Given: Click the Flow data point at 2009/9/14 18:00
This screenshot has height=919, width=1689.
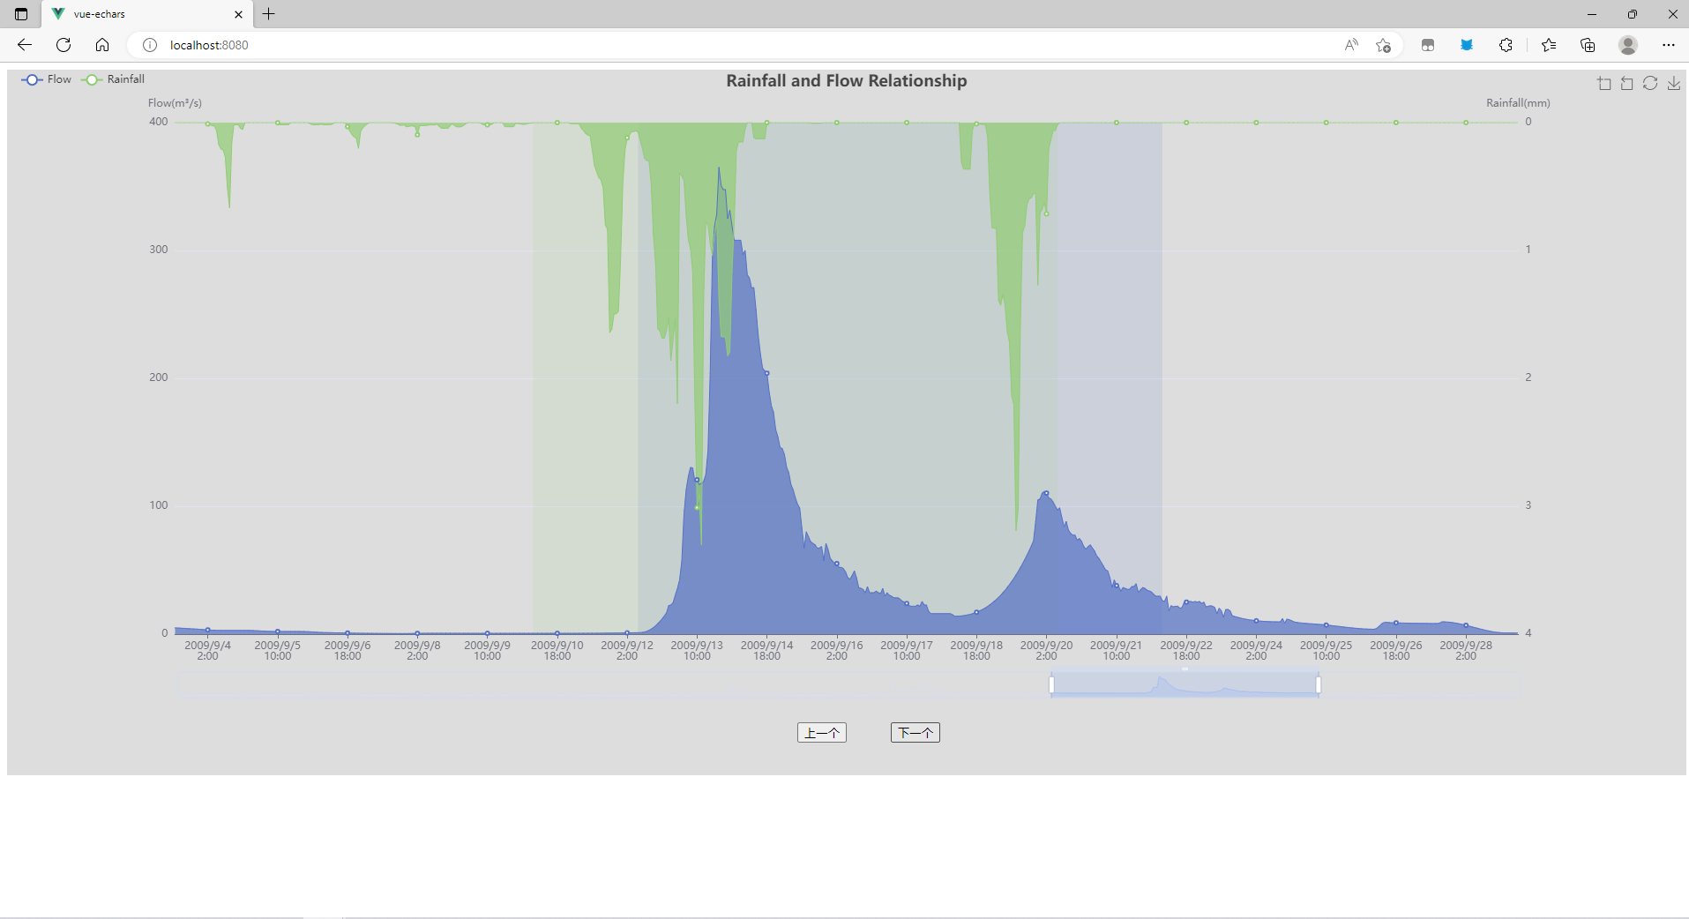Looking at the screenshot, I should coord(767,374).
